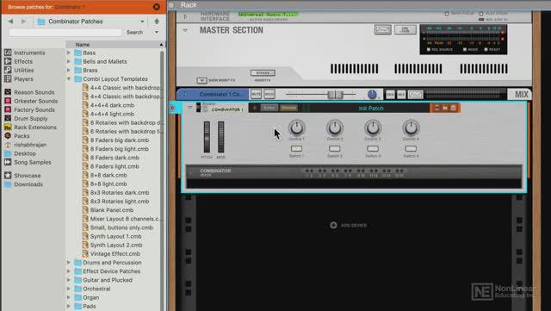Click the browser list vertical scrollbar
The height and width of the screenshot is (311, 551).
(x=162, y=179)
